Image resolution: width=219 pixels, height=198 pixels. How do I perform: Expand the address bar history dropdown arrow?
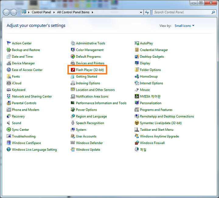pyautogui.click(x=141, y=12)
